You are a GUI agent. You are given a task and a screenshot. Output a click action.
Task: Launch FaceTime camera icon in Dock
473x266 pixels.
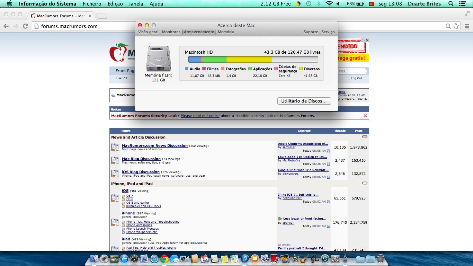184,259
